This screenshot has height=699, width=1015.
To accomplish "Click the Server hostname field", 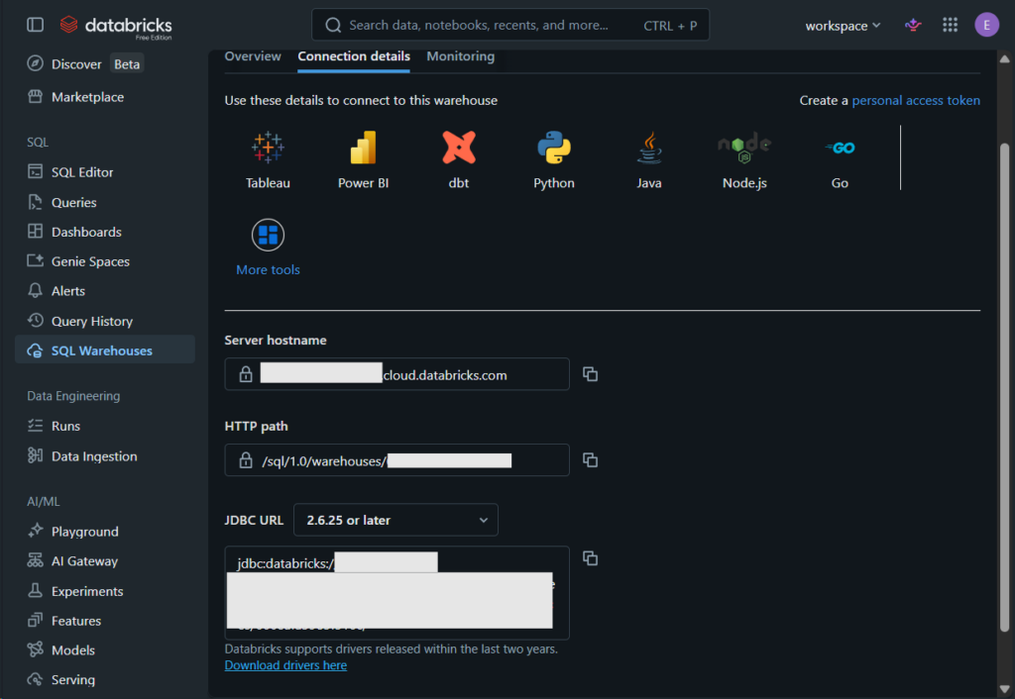I will [x=396, y=374].
